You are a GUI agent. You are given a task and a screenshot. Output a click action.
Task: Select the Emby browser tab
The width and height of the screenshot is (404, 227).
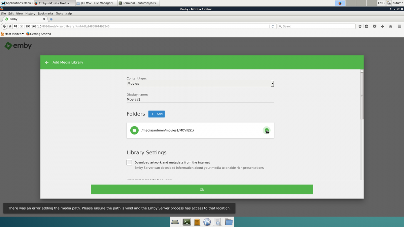(24, 19)
